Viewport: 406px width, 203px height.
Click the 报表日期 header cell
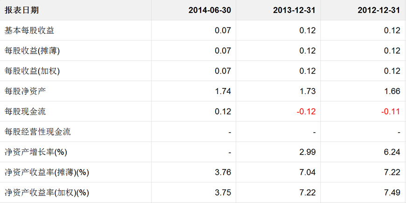tap(22, 10)
